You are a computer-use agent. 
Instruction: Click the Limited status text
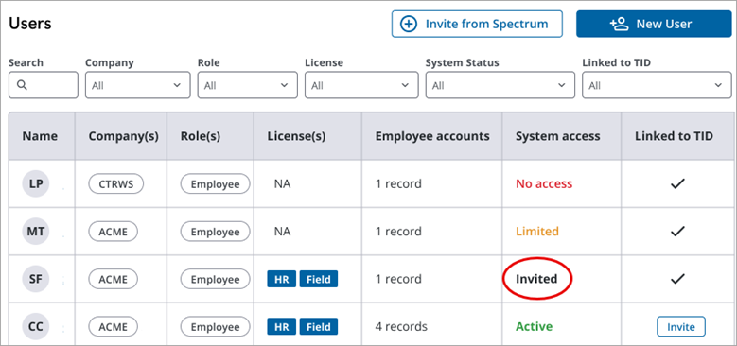[537, 232]
